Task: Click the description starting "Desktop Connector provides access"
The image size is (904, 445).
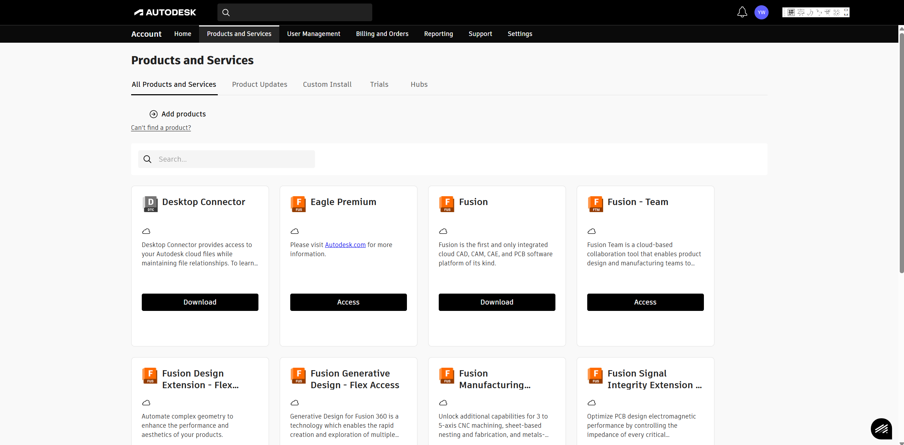Action: (200, 254)
